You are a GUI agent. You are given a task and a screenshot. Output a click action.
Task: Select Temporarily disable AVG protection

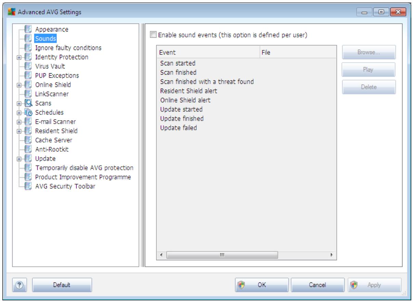(x=84, y=168)
